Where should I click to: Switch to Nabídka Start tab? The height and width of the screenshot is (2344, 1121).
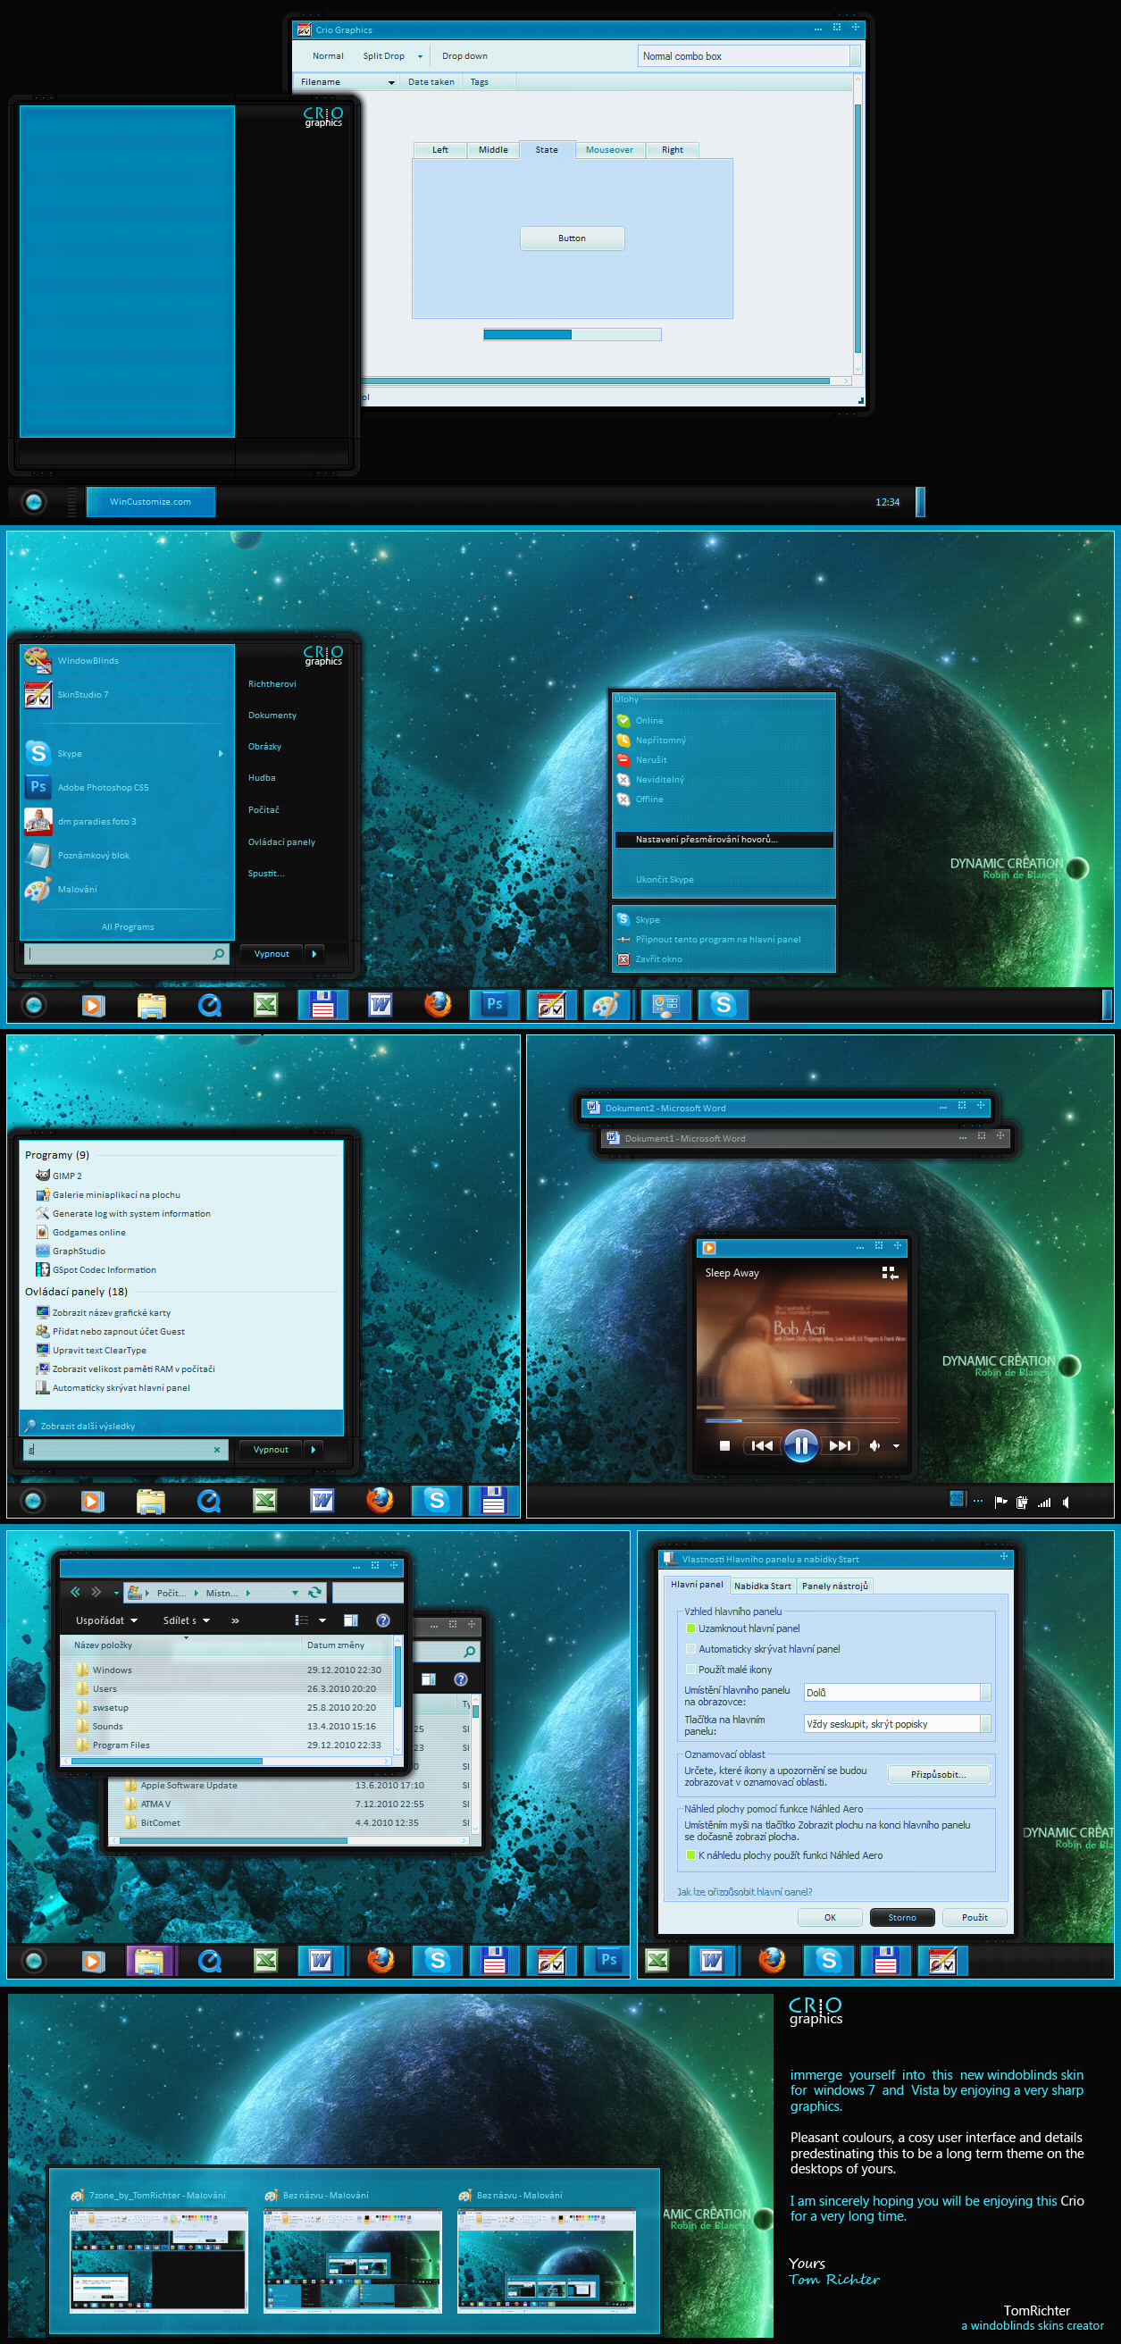[x=763, y=1585]
